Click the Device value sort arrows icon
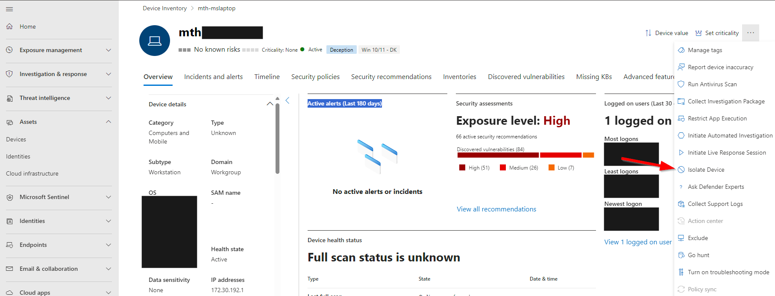The width and height of the screenshot is (775, 296). pyautogui.click(x=648, y=33)
